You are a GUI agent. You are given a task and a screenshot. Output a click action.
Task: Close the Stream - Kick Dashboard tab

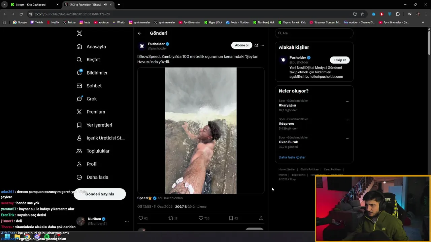[x=57, y=5]
